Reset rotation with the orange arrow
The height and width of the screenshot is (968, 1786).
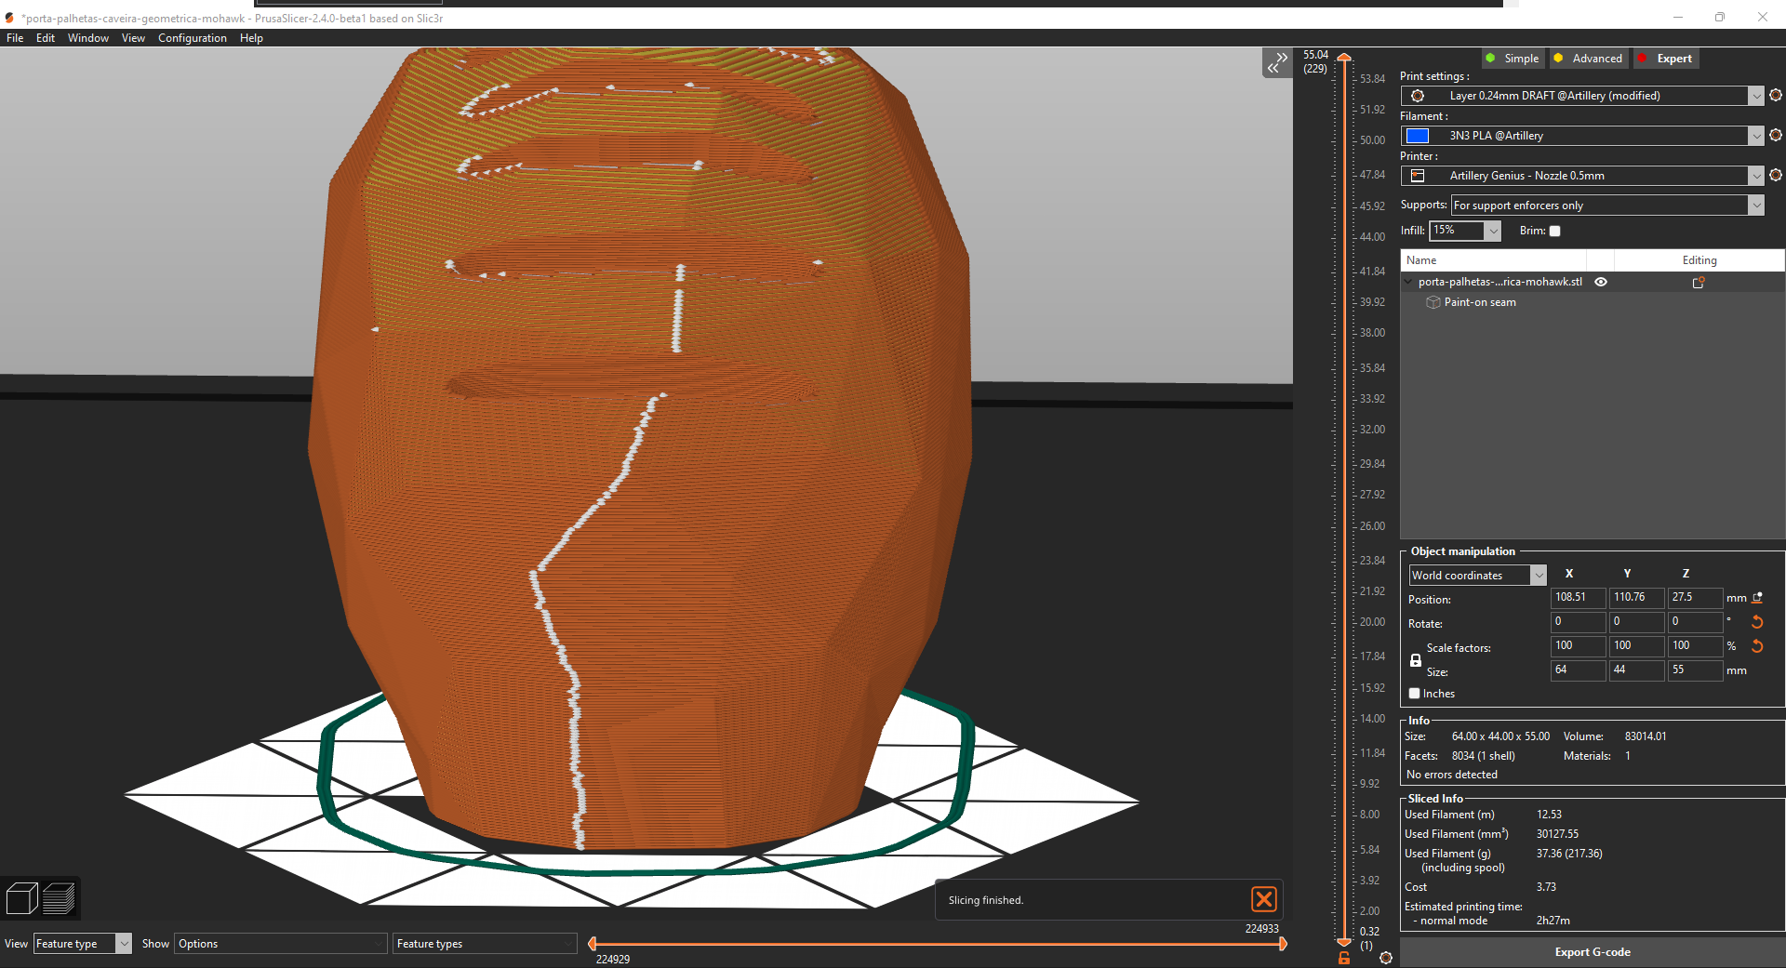pyautogui.click(x=1757, y=621)
